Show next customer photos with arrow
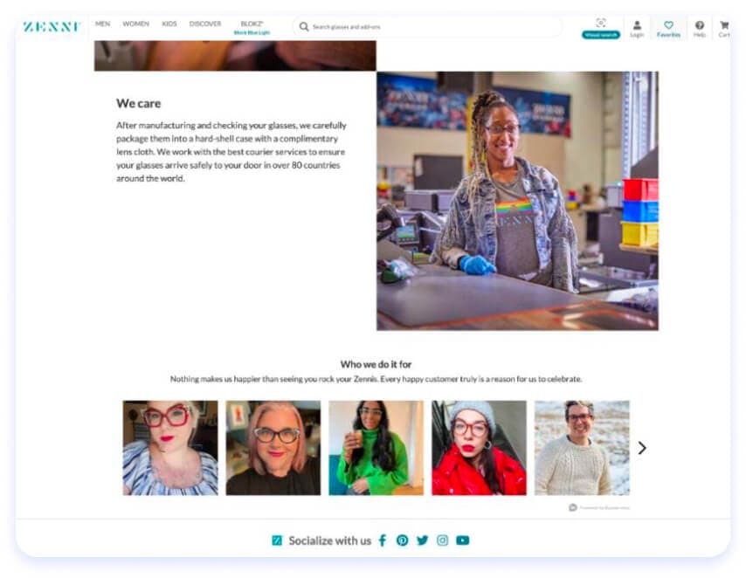The height and width of the screenshot is (578, 746). pos(642,448)
